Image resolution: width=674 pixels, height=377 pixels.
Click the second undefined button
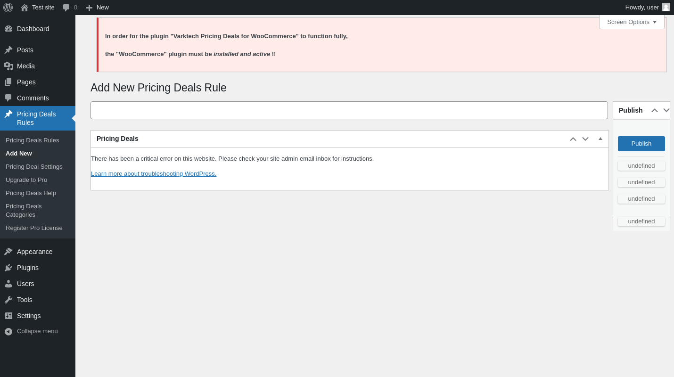(641, 182)
